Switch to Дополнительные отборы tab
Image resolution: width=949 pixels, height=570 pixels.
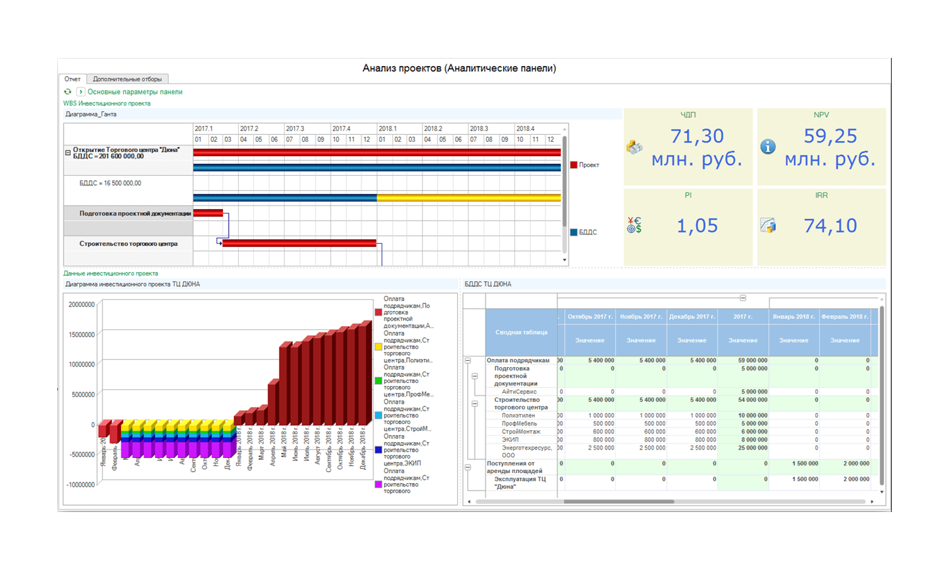pyautogui.click(x=127, y=79)
